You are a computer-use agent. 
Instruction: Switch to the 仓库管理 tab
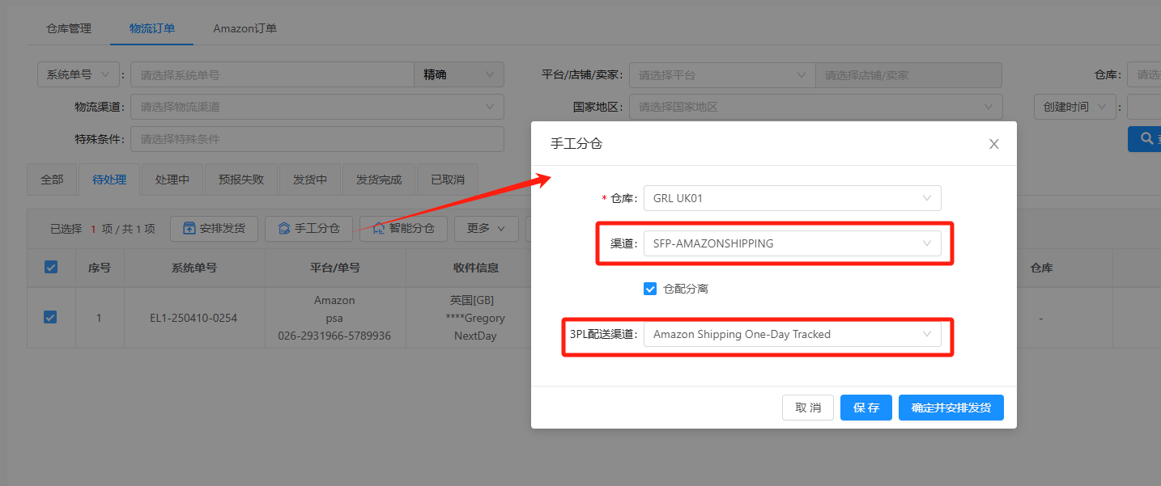69,28
